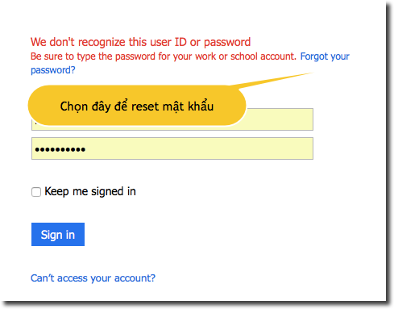
Task: Enable staying signed in via checkbox
Action: tap(36, 192)
